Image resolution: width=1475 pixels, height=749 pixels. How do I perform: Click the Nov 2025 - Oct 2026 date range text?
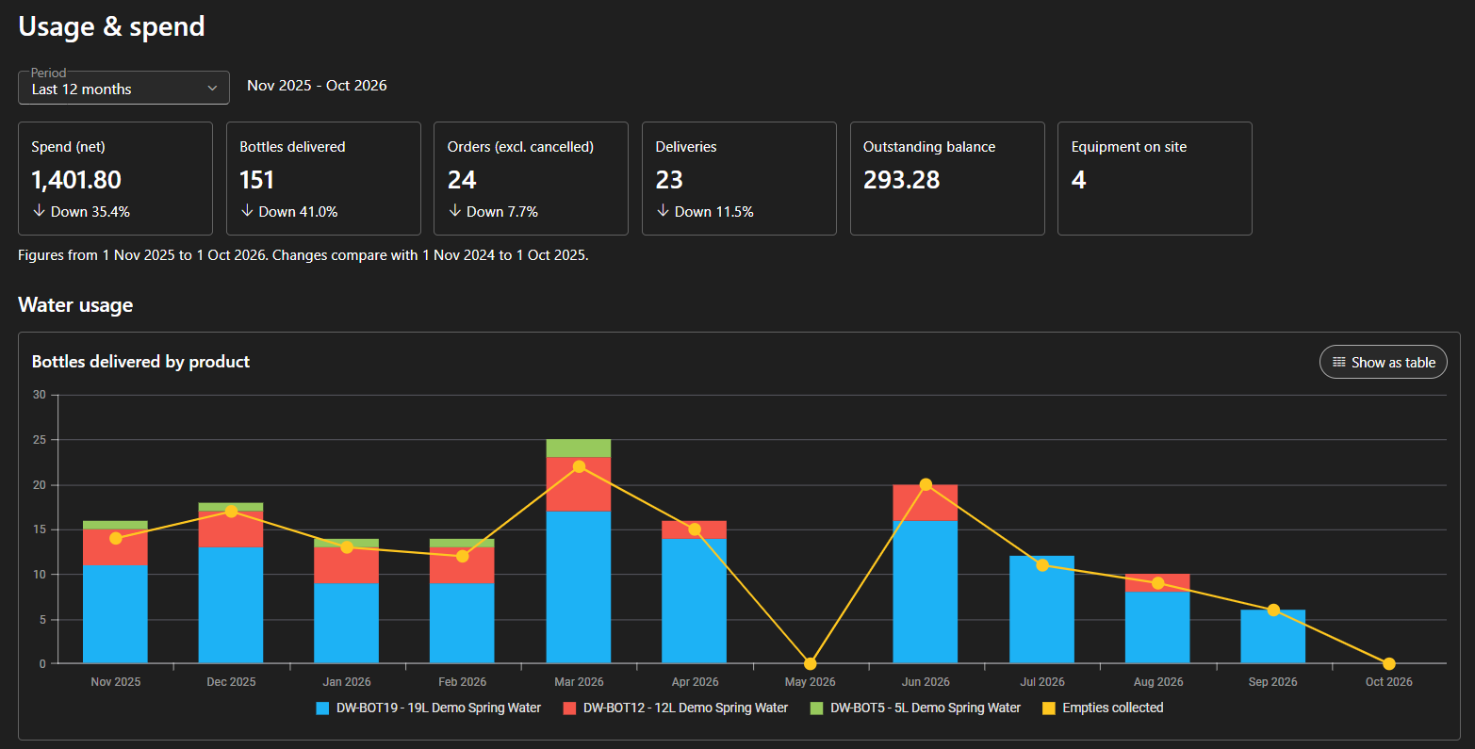tap(317, 85)
